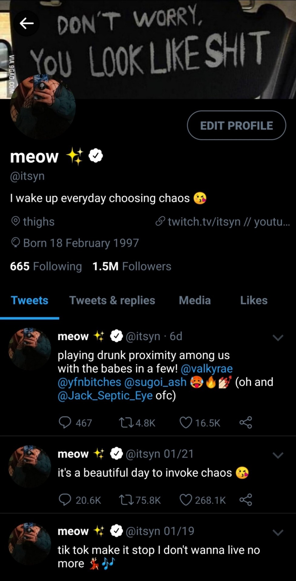Share the invoke chaos tweet

(x=245, y=500)
